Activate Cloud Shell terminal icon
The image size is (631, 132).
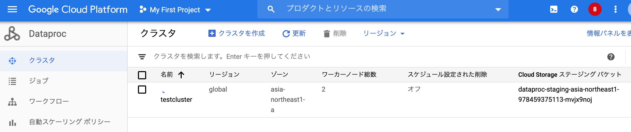tap(554, 9)
